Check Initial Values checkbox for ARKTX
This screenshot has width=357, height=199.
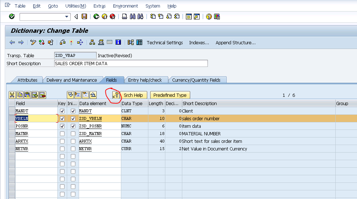tap(73, 141)
